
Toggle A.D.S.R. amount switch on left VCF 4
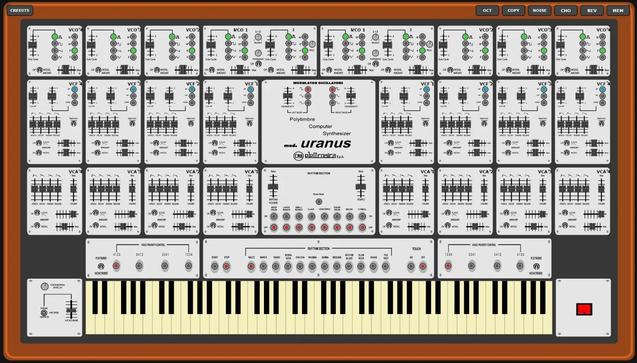click(x=39, y=143)
